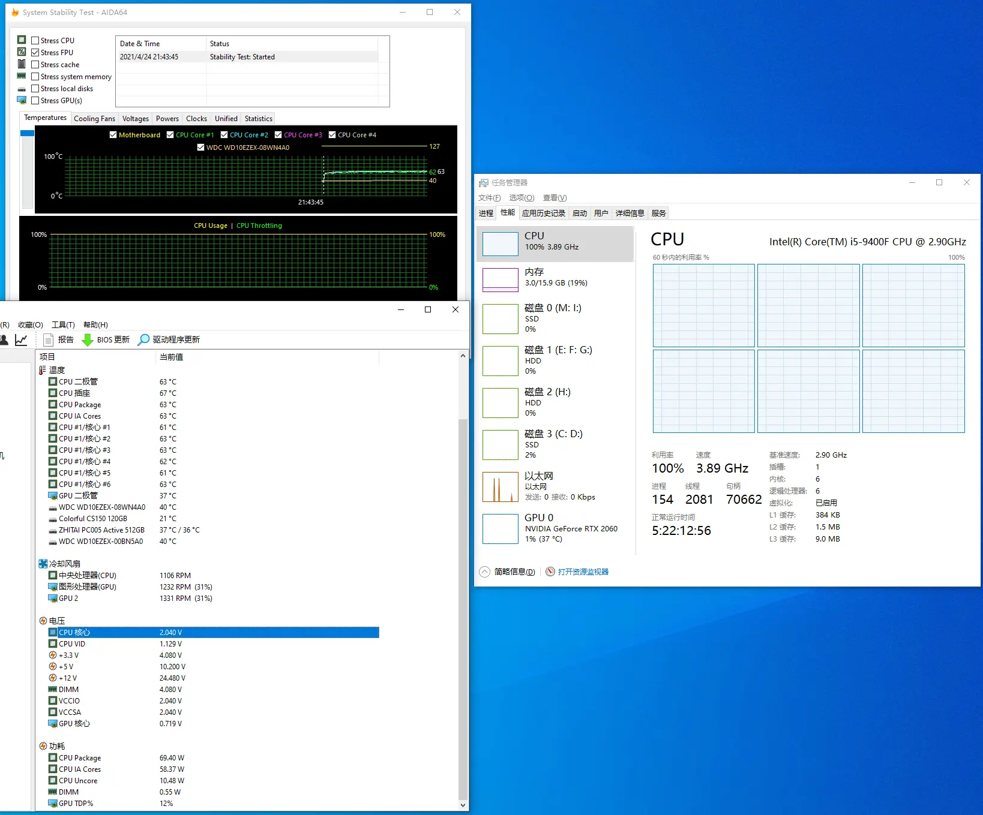983x815 pixels.
Task: Switch to 进程 tab in Task Manager
Action: tap(486, 213)
